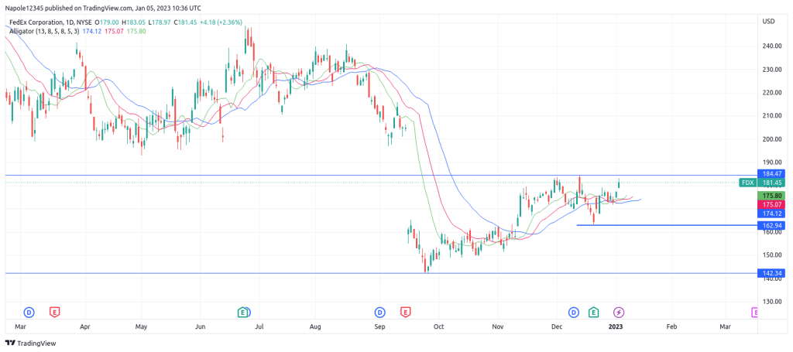
Task: Click the red 175.07 axis label
Action: 771,204
